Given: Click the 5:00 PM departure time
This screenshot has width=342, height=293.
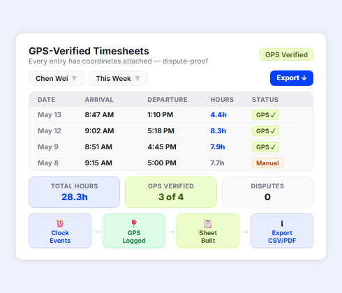Looking at the screenshot, I should click(x=162, y=163).
